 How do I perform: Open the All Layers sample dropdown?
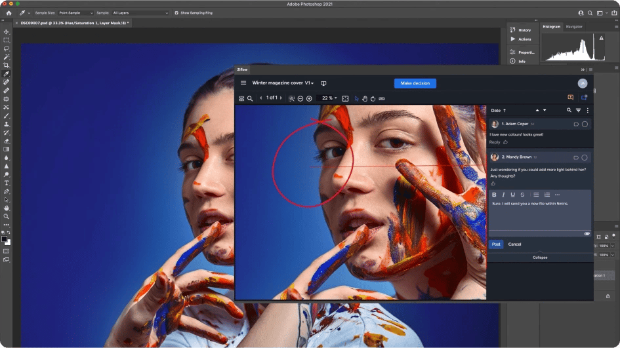tap(140, 12)
